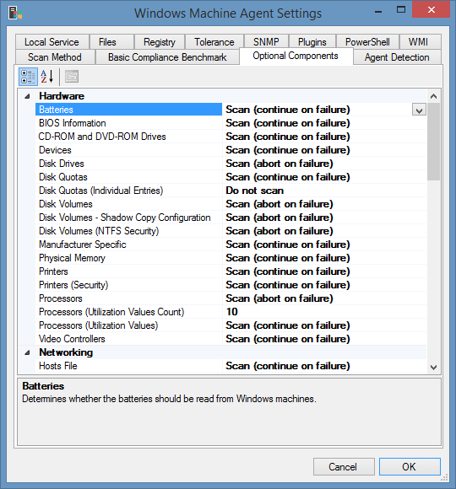Click scrollbar down arrow in property list
Screen dimensions: 456x489
coord(433,367)
